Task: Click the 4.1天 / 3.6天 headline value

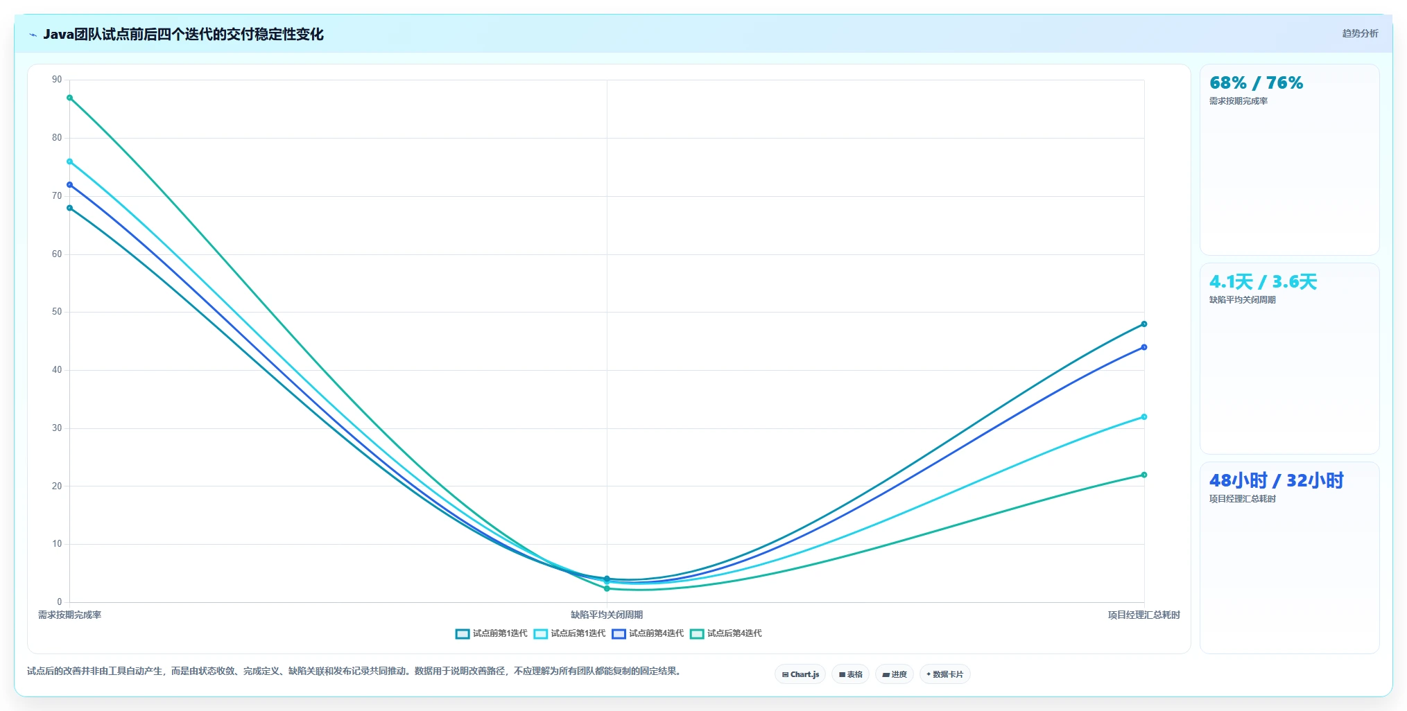Action: 1263,282
